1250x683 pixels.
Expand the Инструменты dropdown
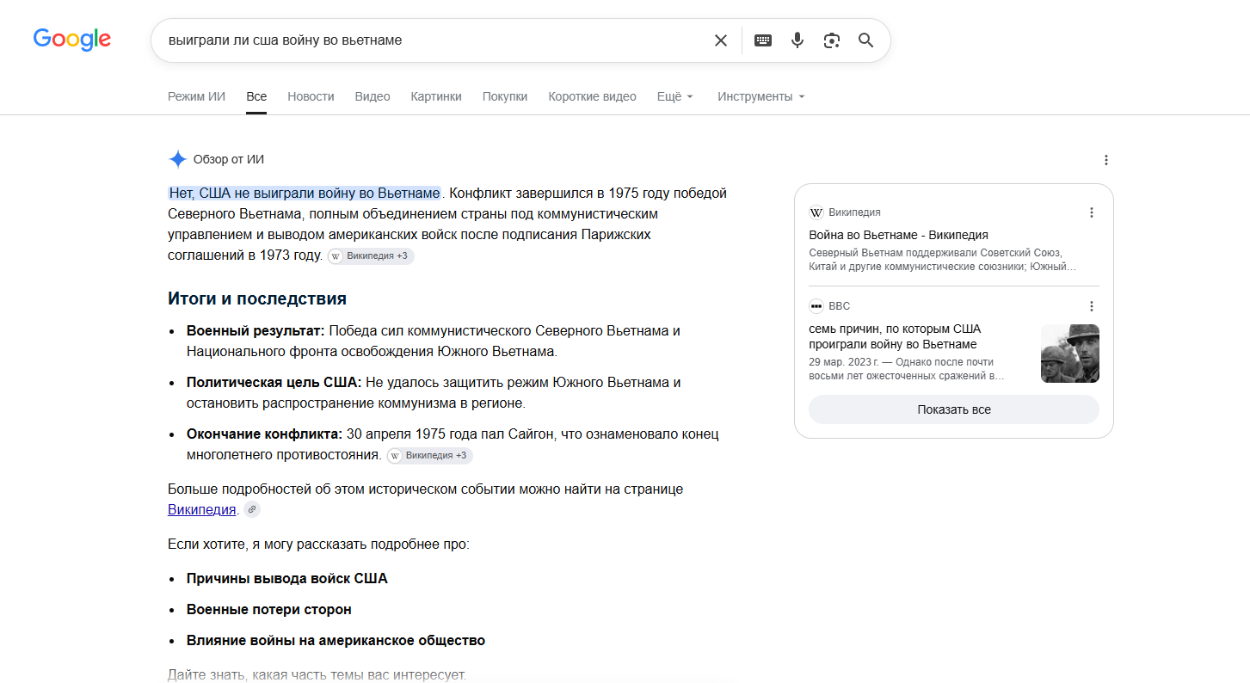pyautogui.click(x=761, y=96)
